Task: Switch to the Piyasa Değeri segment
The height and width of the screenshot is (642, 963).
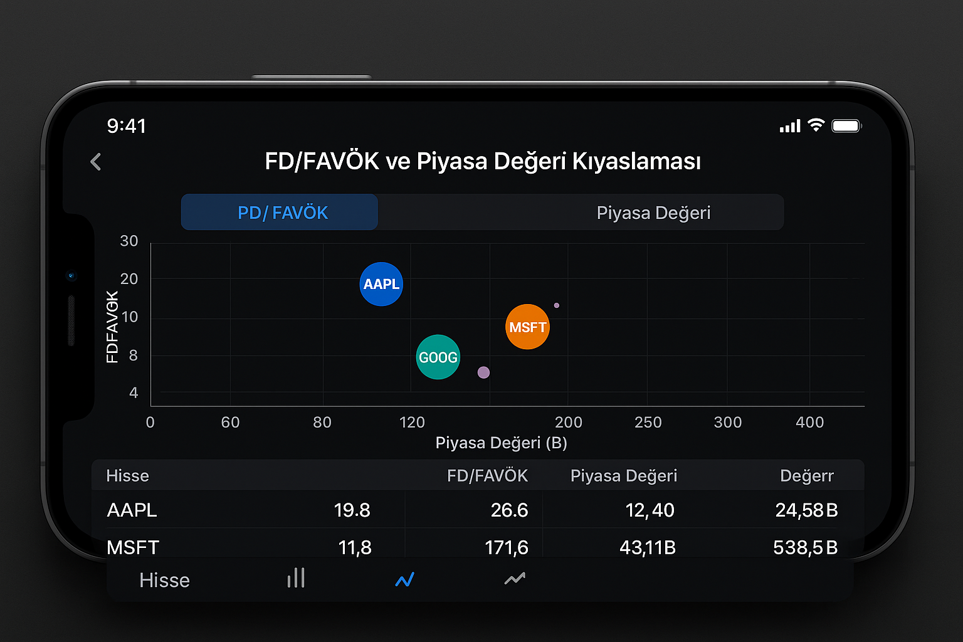Action: pos(653,213)
